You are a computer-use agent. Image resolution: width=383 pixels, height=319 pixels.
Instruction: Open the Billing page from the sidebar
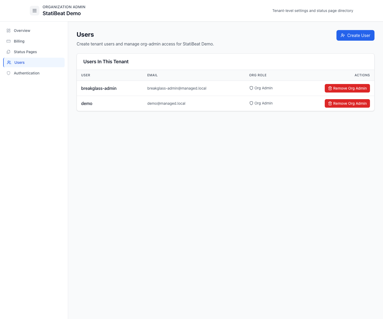19,41
